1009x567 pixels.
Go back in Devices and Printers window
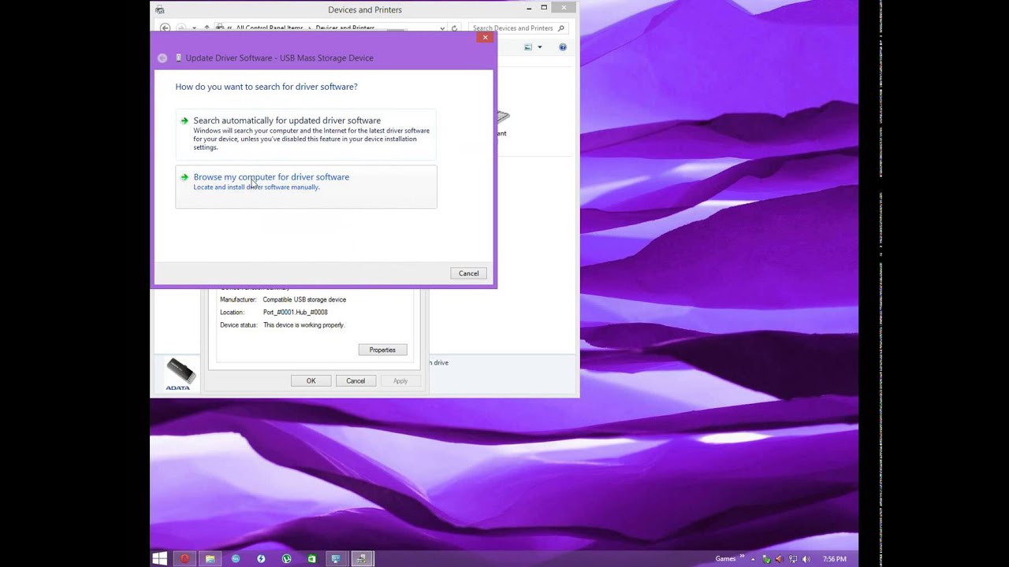click(165, 28)
